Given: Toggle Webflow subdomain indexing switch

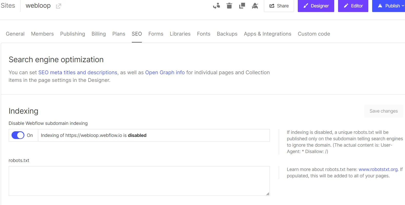Looking at the screenshot, I should pyautogui.click(x=18, y=135).
